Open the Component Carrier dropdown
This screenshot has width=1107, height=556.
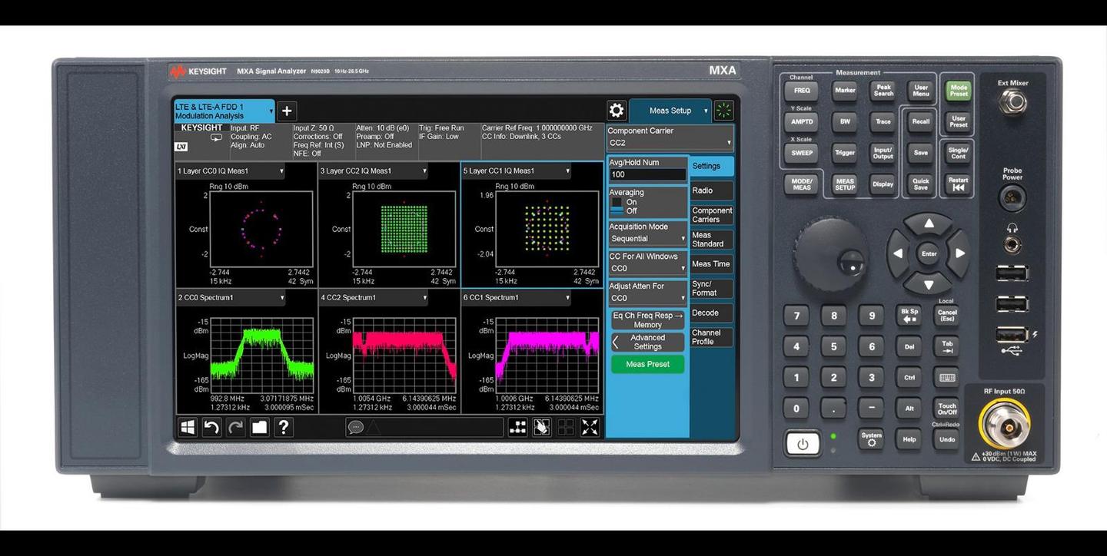click(668, 141)
